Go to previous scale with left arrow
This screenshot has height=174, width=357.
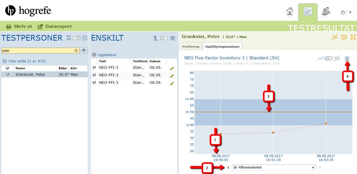click(228, 167)
